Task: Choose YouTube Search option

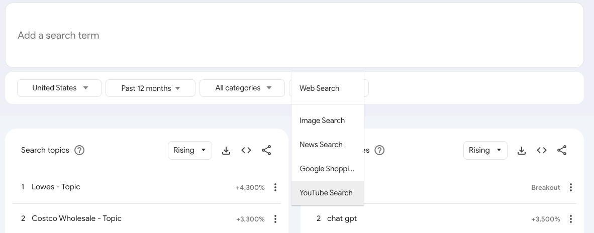Action: click(328, 193)
